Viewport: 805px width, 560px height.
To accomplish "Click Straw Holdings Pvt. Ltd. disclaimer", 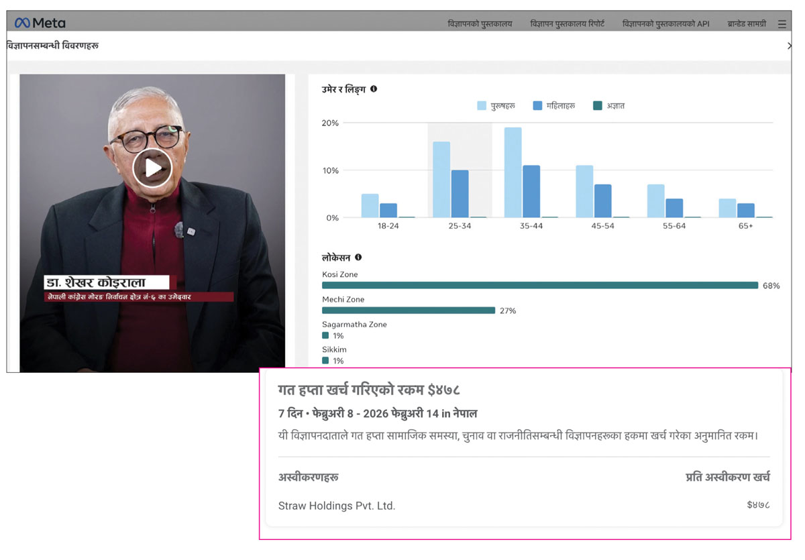I will [x=337, y=506].
